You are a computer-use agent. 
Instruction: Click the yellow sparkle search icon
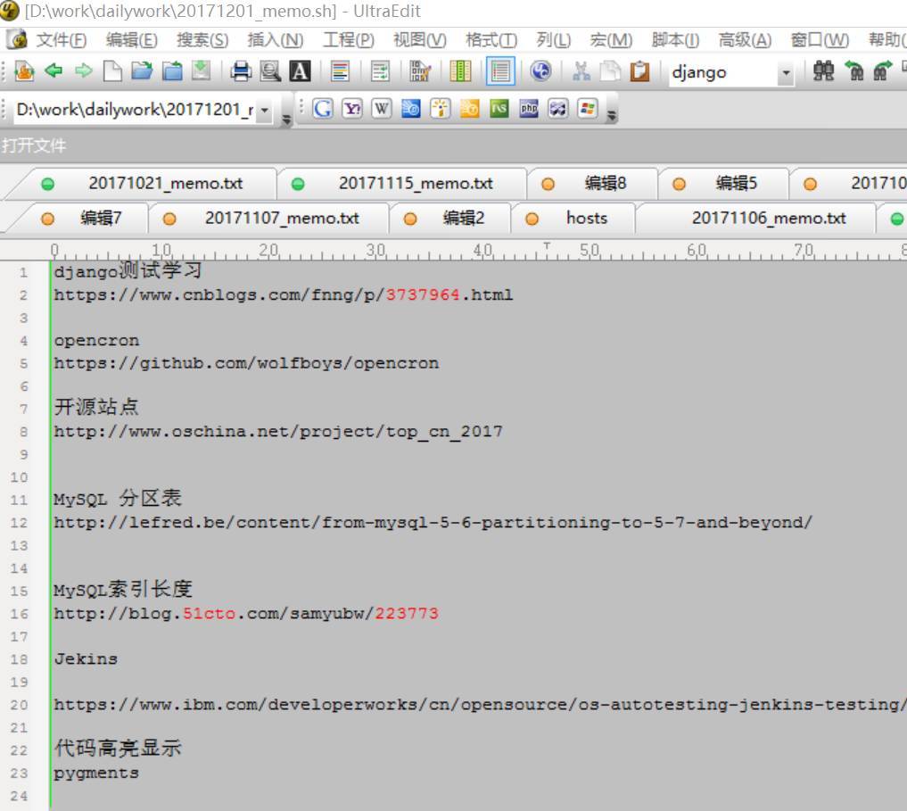[x=441, y=108]
